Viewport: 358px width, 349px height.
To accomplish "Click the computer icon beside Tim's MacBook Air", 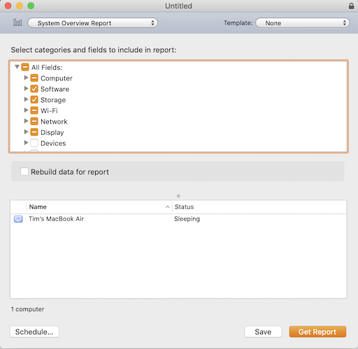I will pos(18,219).
